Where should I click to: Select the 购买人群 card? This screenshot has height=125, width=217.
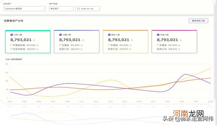[x=125, y=42]
